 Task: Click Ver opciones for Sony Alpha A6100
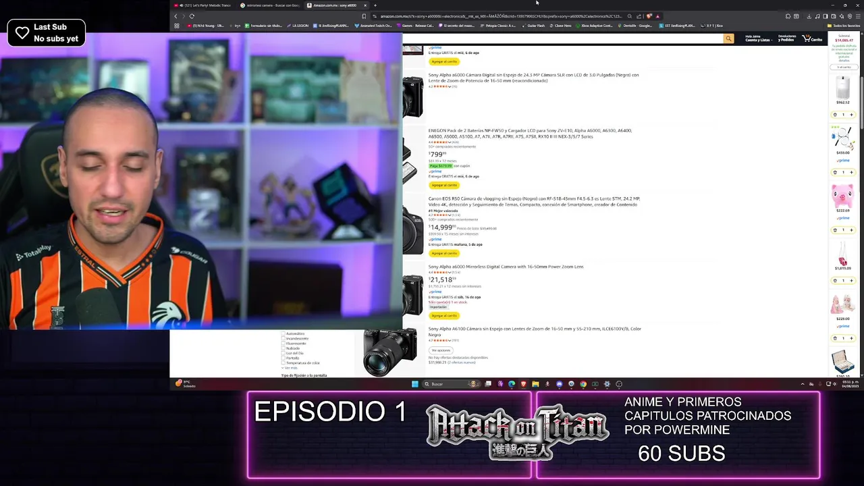pos(441,350)
